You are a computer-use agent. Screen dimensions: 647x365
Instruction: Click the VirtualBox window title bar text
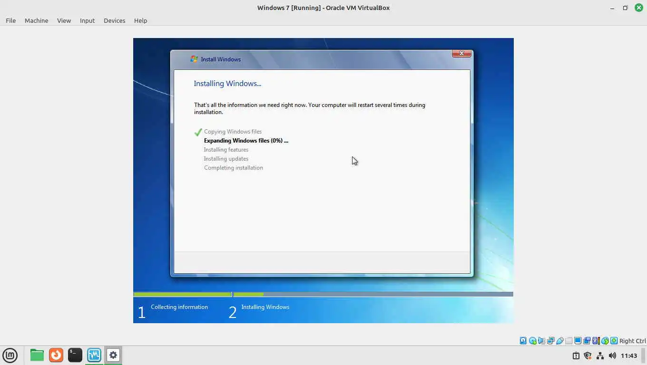coord(323,8)
